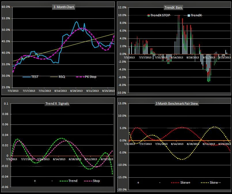Click the 15.0% axis label in Skew chart
232x194 pixels.
pos(122,103)
